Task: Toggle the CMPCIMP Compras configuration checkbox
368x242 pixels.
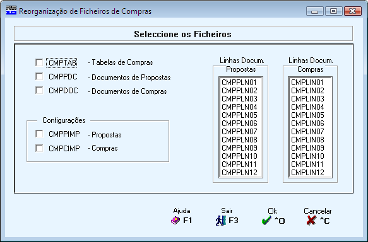Action: coord(39,148)
